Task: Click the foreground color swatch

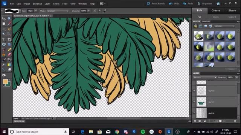Action: click(5, 82)
